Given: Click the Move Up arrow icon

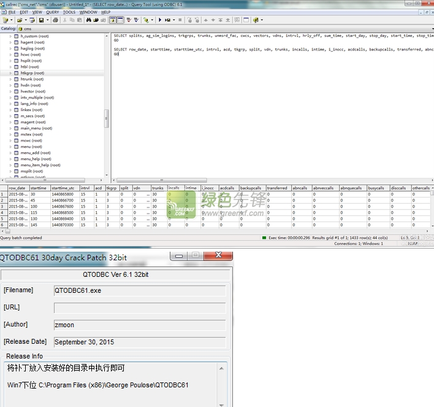Looking at the screenshot, I should pos(205,20).
